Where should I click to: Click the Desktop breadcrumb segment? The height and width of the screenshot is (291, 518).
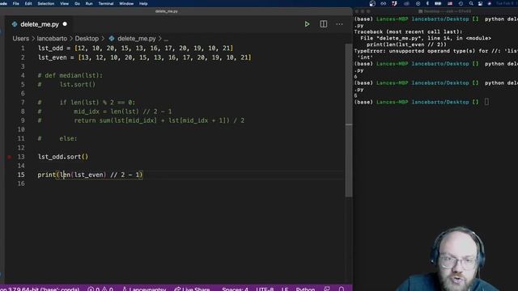click(87, 39)
